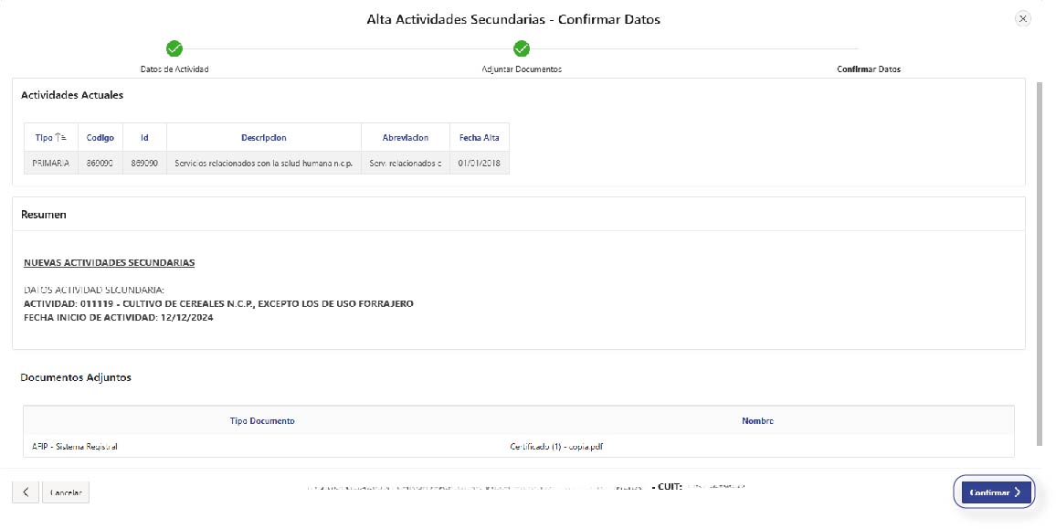Click the Tipo Documento column header
Screen dimensions: 1056x529
[x=262, y=421]
